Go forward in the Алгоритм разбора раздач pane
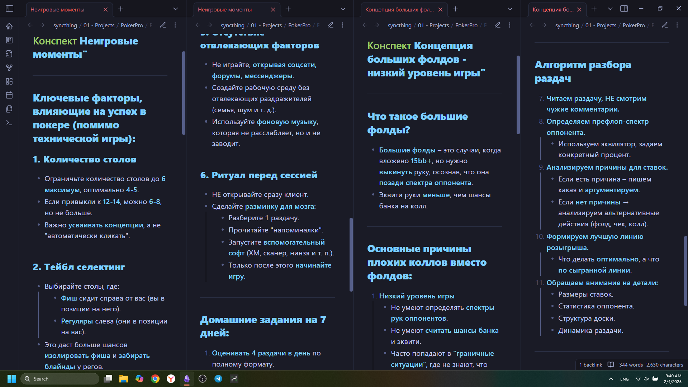Image resolution: width=688 pixels, height=387 pixels. coord(544,25)
